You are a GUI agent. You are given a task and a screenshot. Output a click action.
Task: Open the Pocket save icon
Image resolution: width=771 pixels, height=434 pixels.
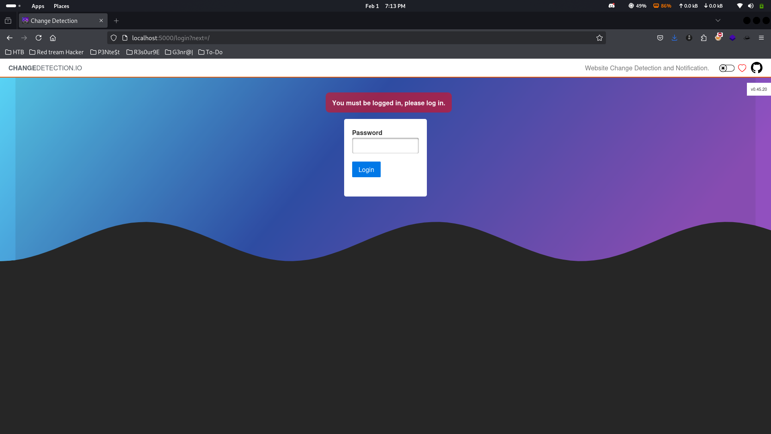pyautogui.click(x=660, y=38)
